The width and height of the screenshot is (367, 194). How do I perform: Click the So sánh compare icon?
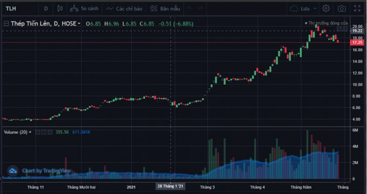(x=74, y=9)
